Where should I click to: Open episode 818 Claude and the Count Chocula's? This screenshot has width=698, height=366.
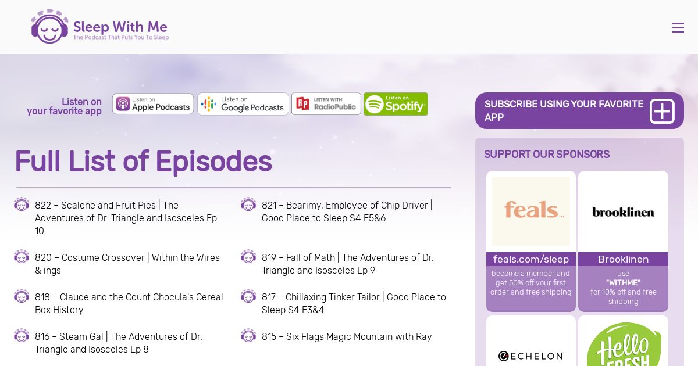pos(129,303)
